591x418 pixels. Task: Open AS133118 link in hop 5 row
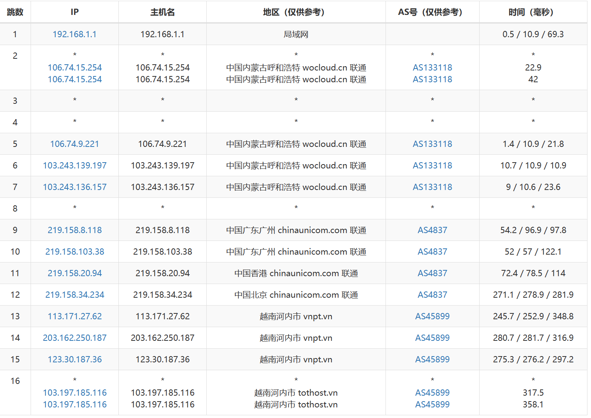click(x=432, y=144)
